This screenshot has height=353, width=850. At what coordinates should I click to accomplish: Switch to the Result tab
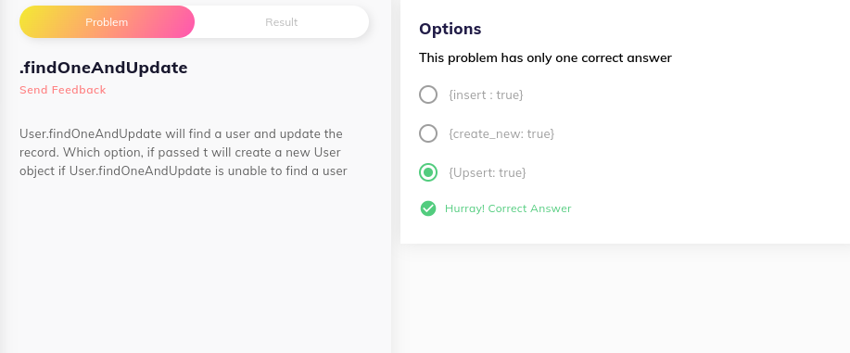point(282,22)
